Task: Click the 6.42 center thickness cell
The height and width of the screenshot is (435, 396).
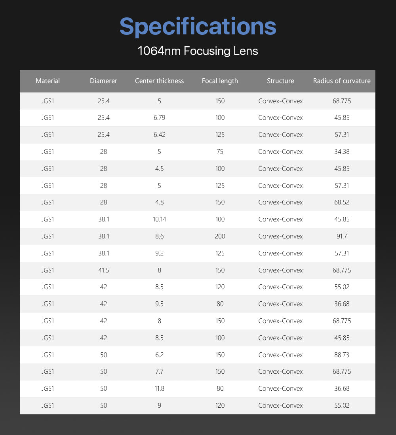Action: pos(159,135)
